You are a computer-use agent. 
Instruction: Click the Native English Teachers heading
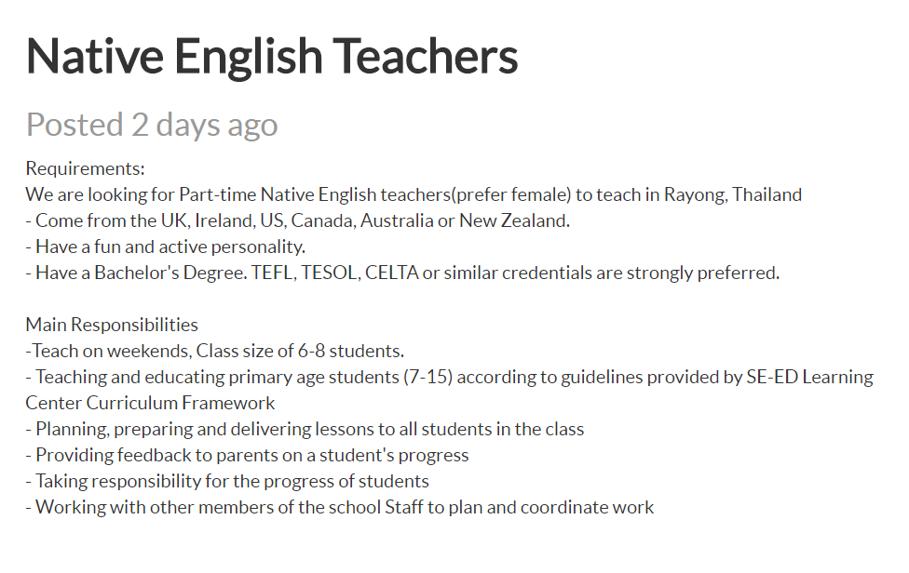[x=272, y=56]
